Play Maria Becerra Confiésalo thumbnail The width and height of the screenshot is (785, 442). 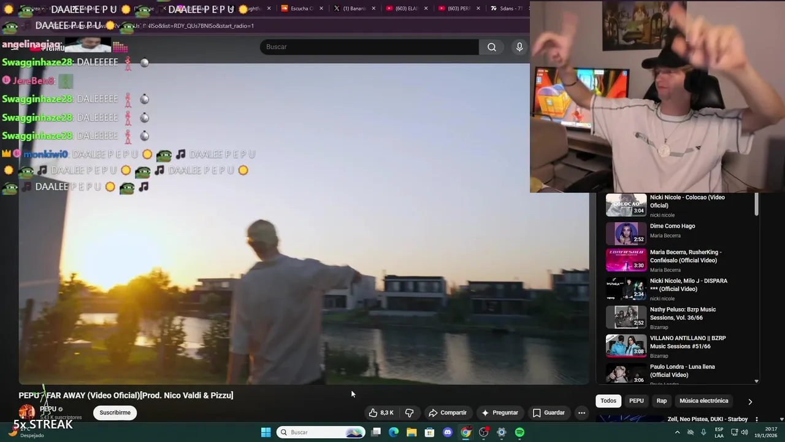[626, 260]
